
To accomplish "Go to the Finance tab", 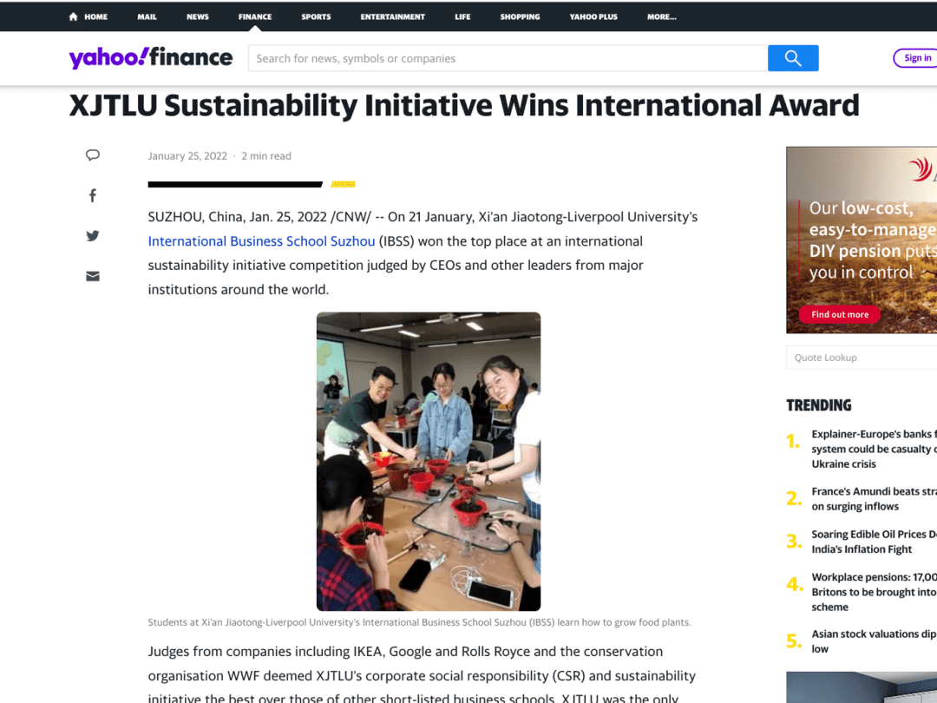I will pyautogui.click(x=255, y=16).
